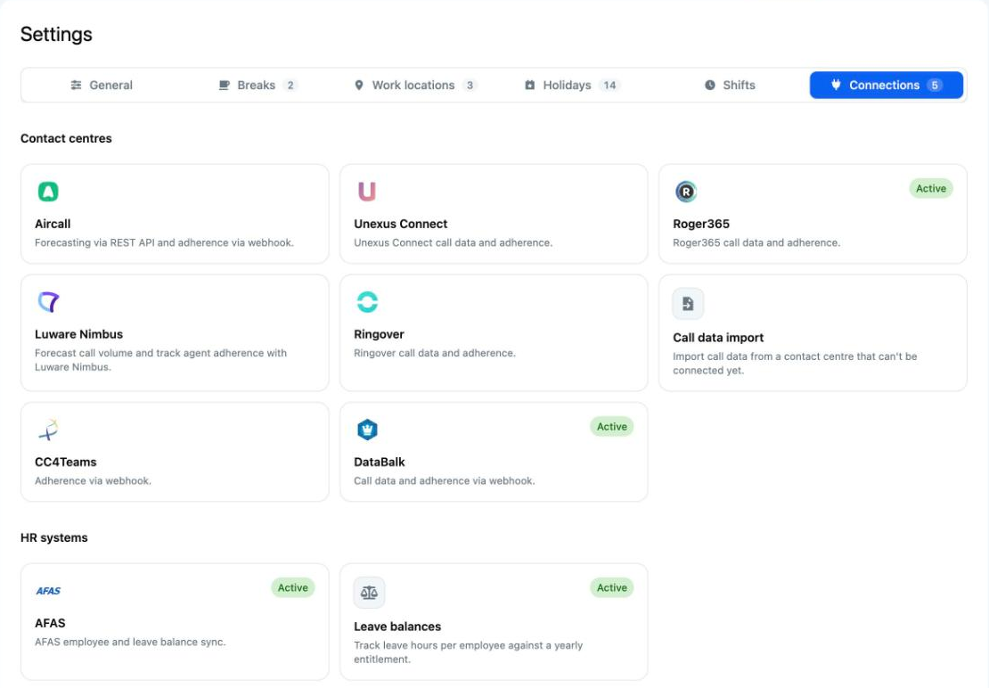Open the Holidays tab
Screen dimensions: 989x688
coord(572,86)
